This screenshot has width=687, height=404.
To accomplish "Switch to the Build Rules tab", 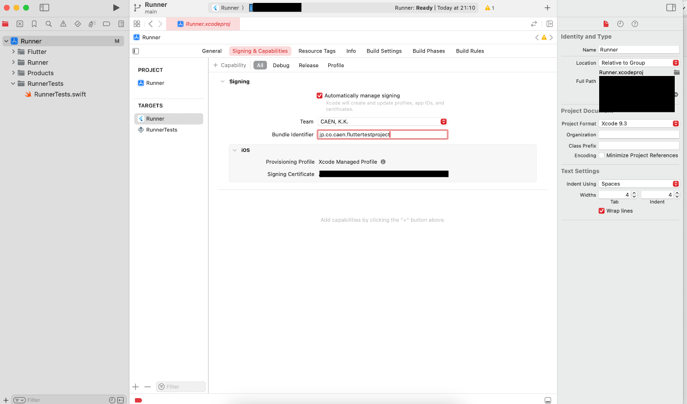I will (470, 51).
